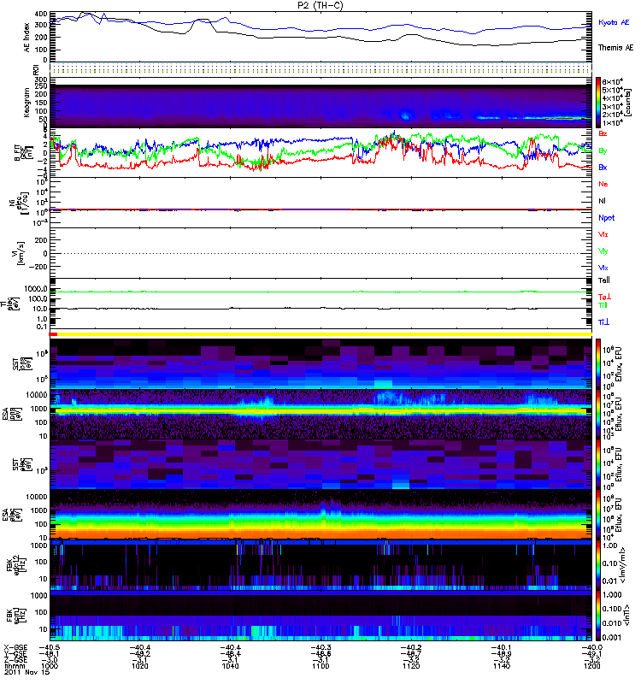Click the "AE Index" axis label
This screenshot has width=641, height=684.
(26, 38)
